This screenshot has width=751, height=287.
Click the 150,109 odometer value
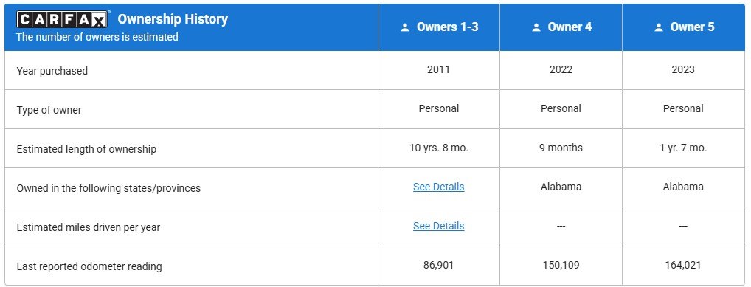[561, 265]
